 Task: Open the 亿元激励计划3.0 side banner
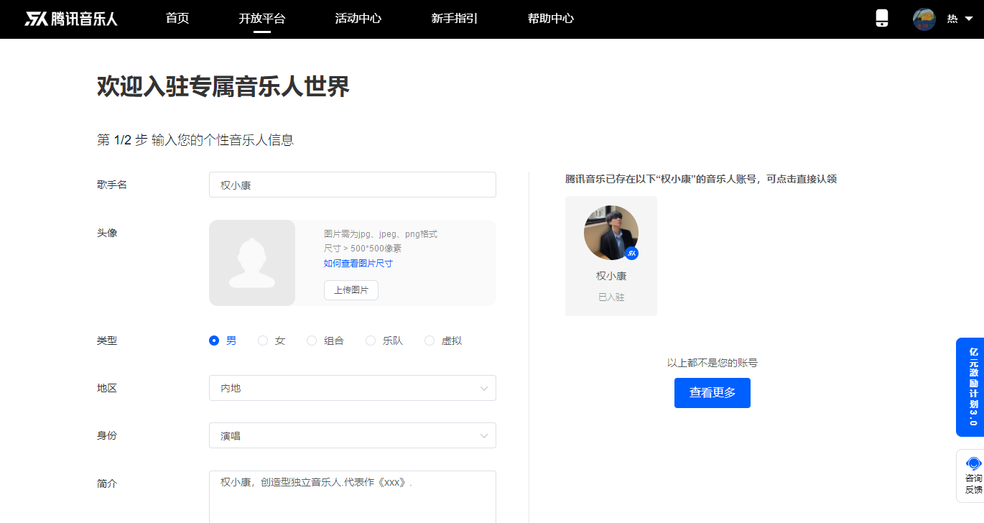(973, 387)
